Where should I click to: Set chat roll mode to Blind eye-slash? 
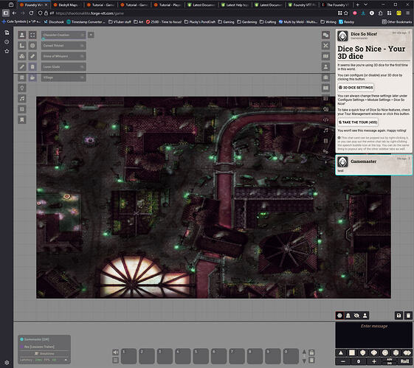pyautogui.click(x=356, y=316)
